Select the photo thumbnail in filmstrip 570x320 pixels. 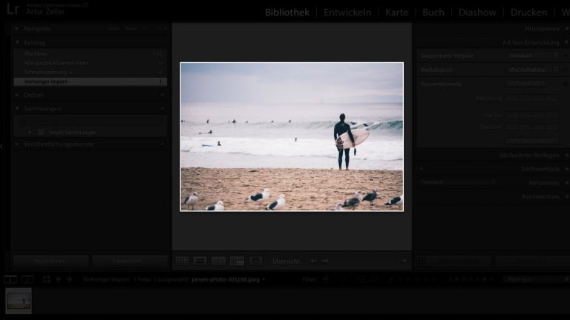19,300
